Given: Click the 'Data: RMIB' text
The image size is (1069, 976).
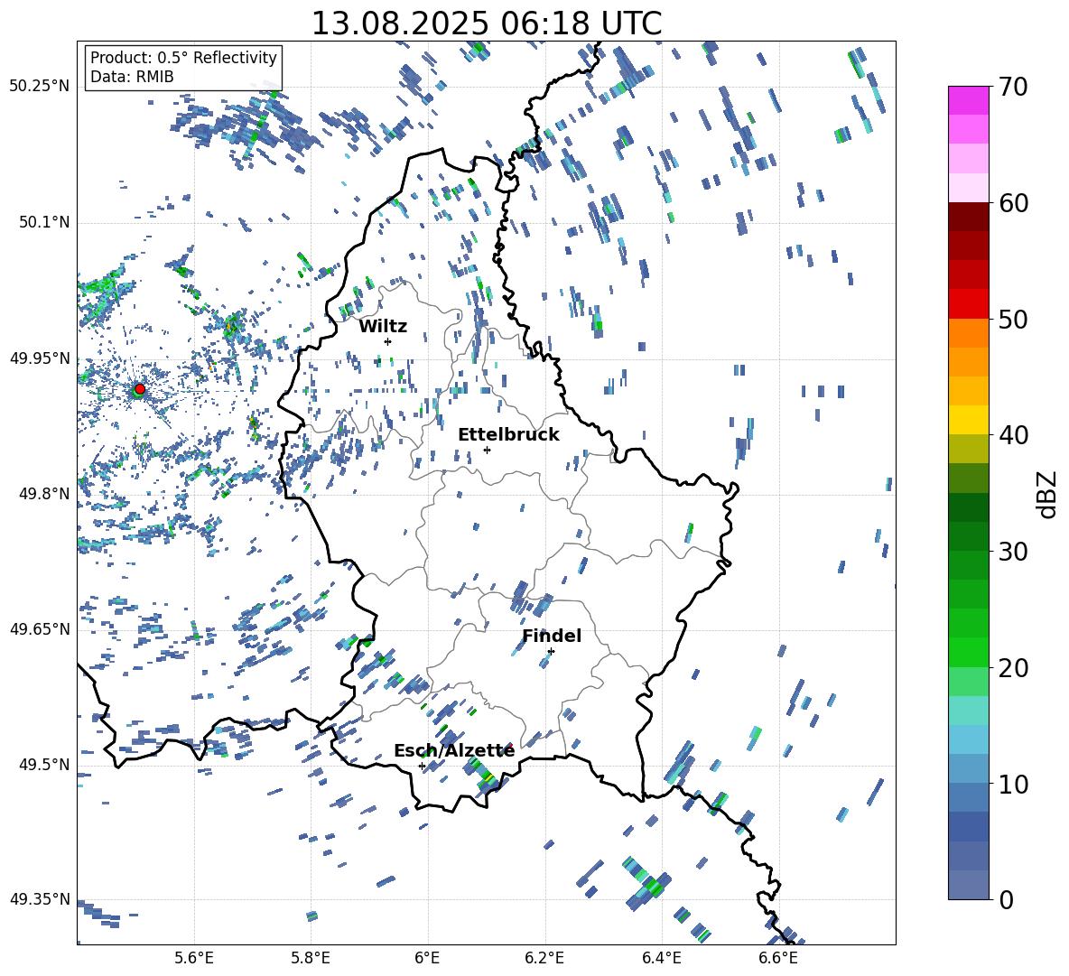Looking at the screenshot, I should click(132, 77).
